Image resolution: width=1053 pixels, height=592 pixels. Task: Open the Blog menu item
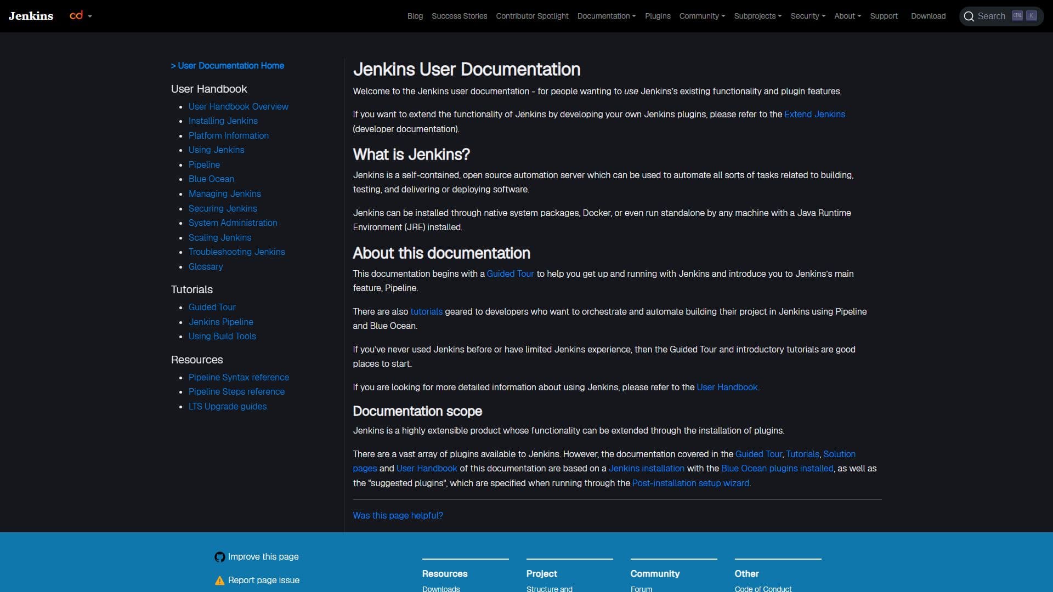tap(415, 16)
